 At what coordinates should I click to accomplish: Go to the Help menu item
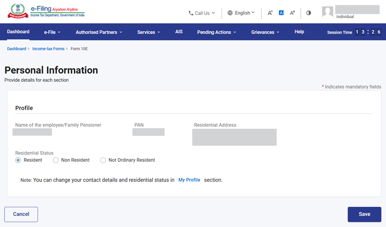pyautogui.click(x=299, y=32)
